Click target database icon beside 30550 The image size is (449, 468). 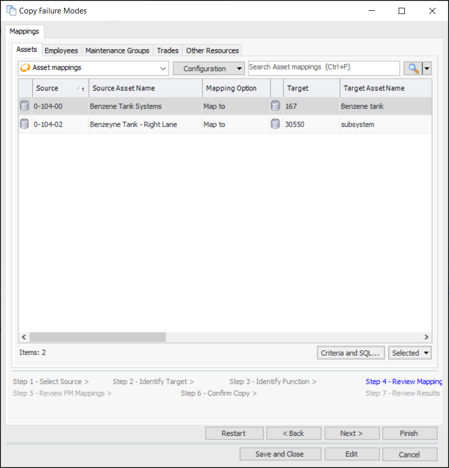(276, 124)
